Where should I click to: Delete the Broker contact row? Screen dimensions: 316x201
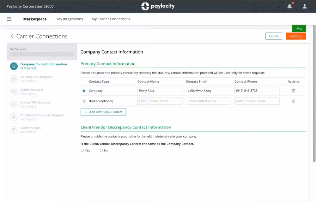pos(294,101)
